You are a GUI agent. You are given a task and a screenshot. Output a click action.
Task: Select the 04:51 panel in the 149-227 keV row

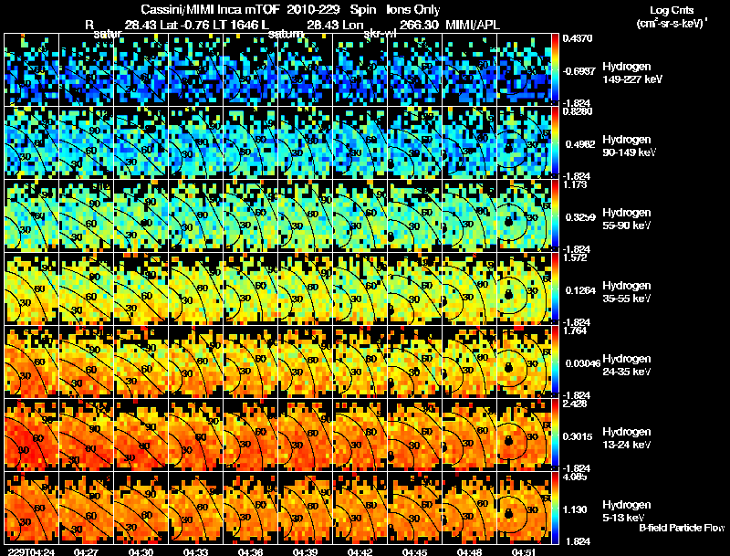524,69
